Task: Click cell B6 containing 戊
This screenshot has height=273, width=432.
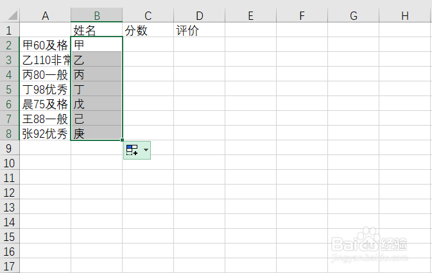Action: pos(97,104)
